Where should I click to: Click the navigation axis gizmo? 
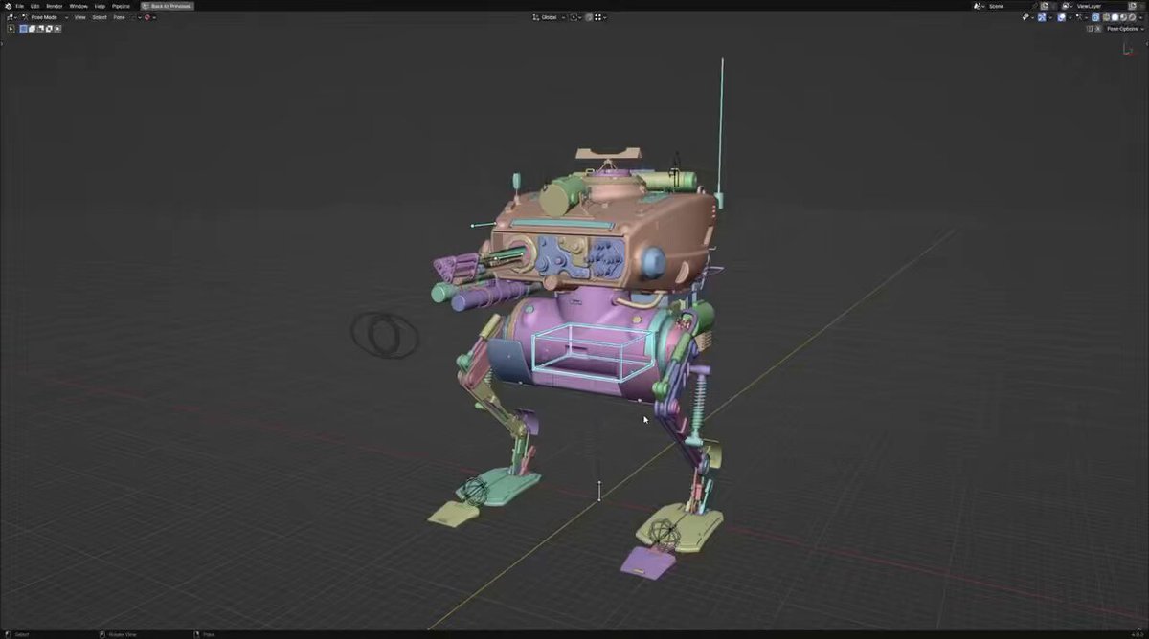point(1130,48)
